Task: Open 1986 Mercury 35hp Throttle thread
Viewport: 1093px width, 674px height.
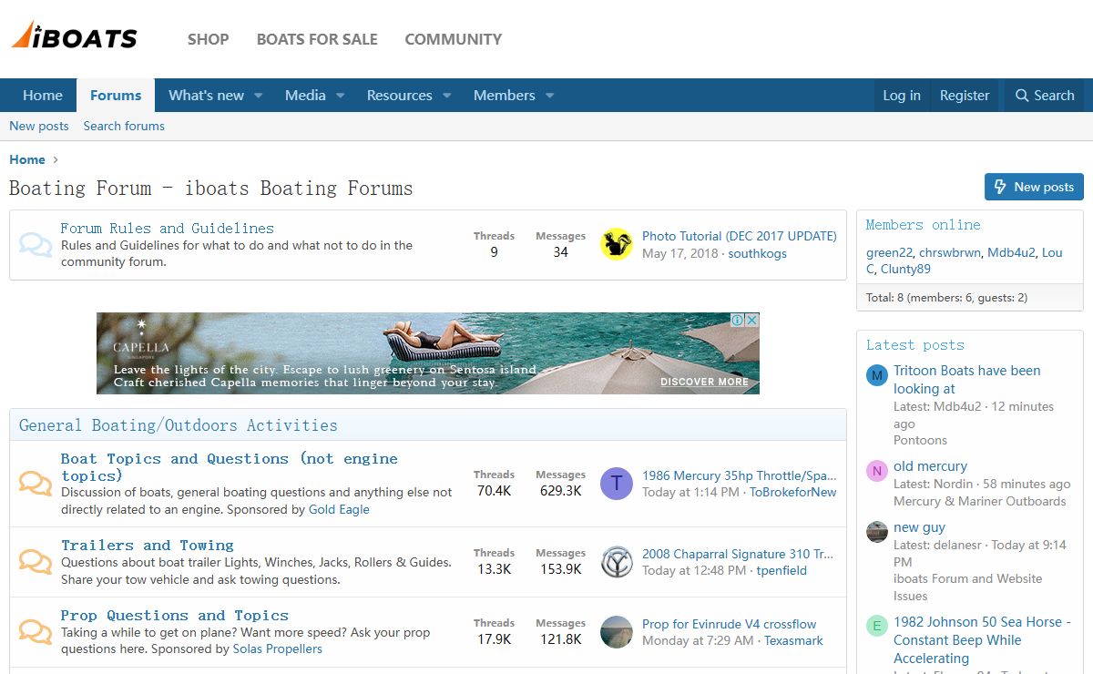Action: coord(739,475)
